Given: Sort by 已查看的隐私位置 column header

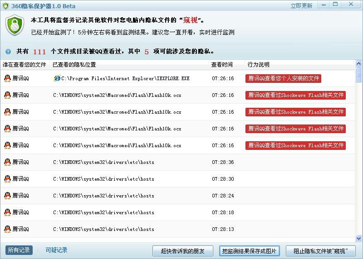Looking at the screenshot, I should click(129, 65).
